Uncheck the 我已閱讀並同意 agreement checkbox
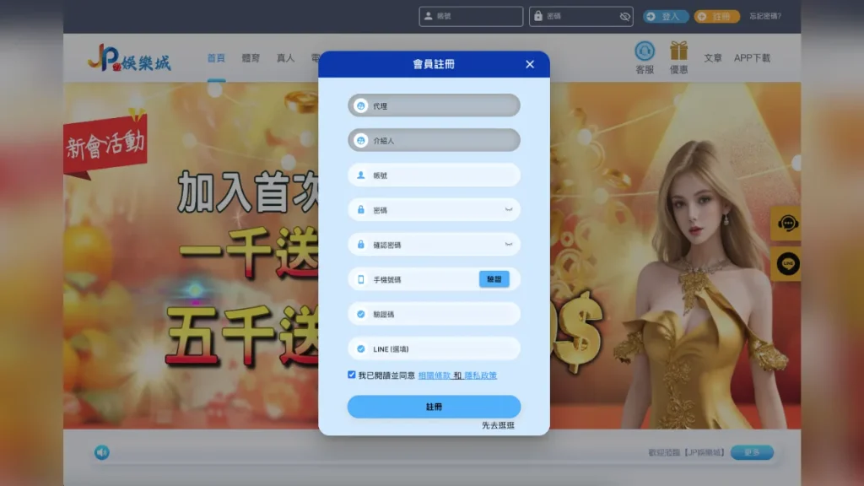Viewport: 864px width, 486px height. pos(351,375)
